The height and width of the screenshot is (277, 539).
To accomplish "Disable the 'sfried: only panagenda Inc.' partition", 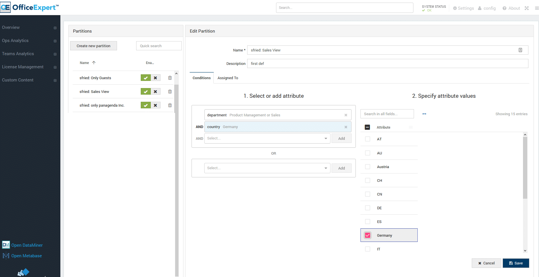I will (x=155, y=105).
